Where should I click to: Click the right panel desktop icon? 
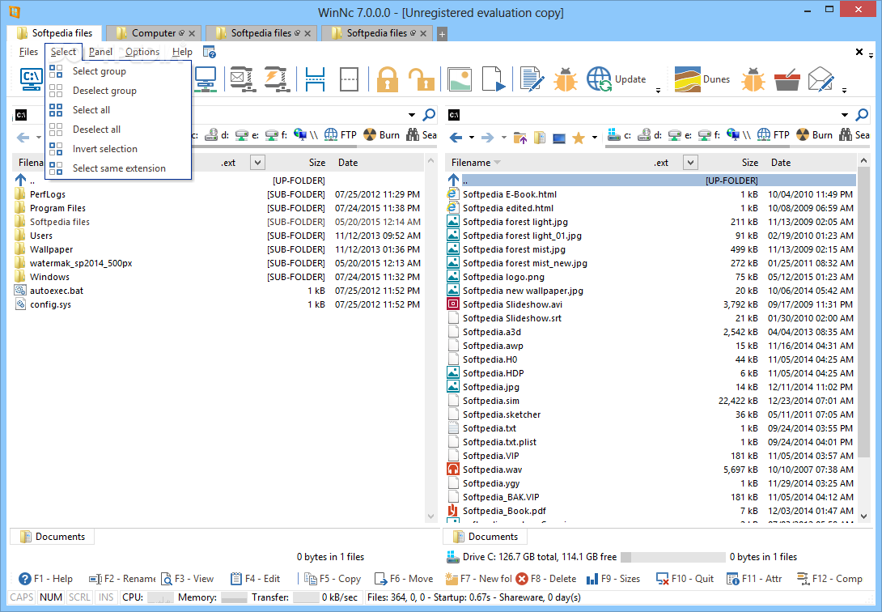point(558,138)
